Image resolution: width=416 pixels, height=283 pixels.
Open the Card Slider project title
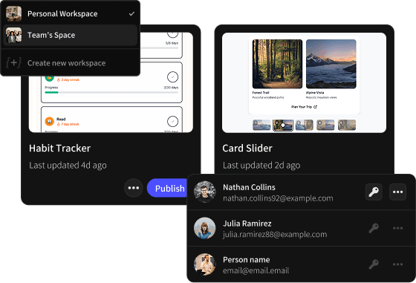pyautogui.click(x=247, y=149)
